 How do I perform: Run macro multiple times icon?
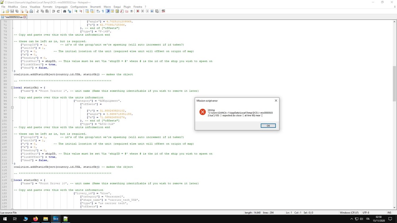coord(152,11)
